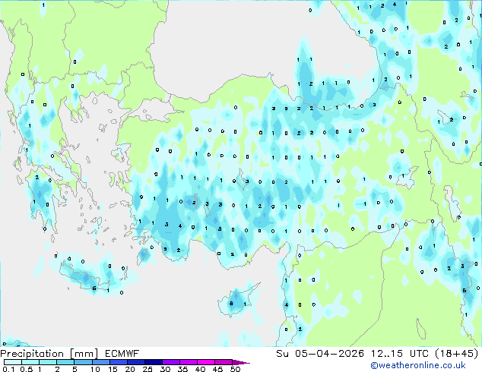Click the 'Su' weekday abbreviation
482x372 pixels.
pyautogui.click(x=282, y=354)
